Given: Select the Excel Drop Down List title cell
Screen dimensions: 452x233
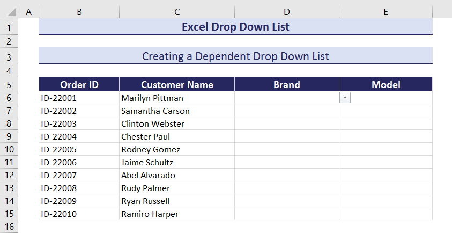Looking at the screenshot, I should (x=235, y=27).
